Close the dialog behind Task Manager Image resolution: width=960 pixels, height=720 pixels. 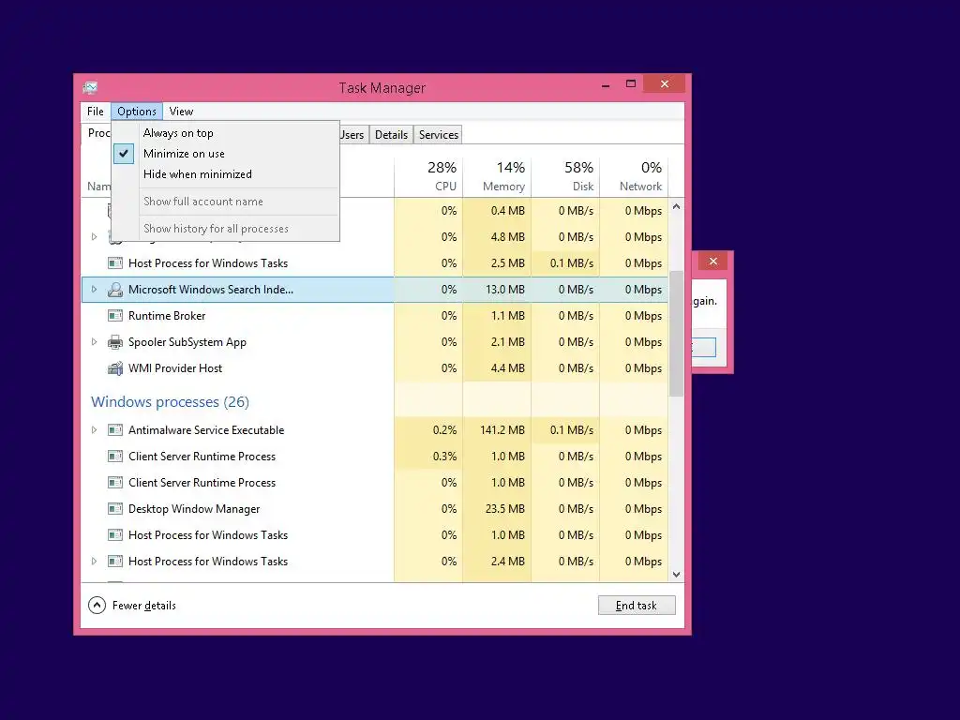point(713,262)
